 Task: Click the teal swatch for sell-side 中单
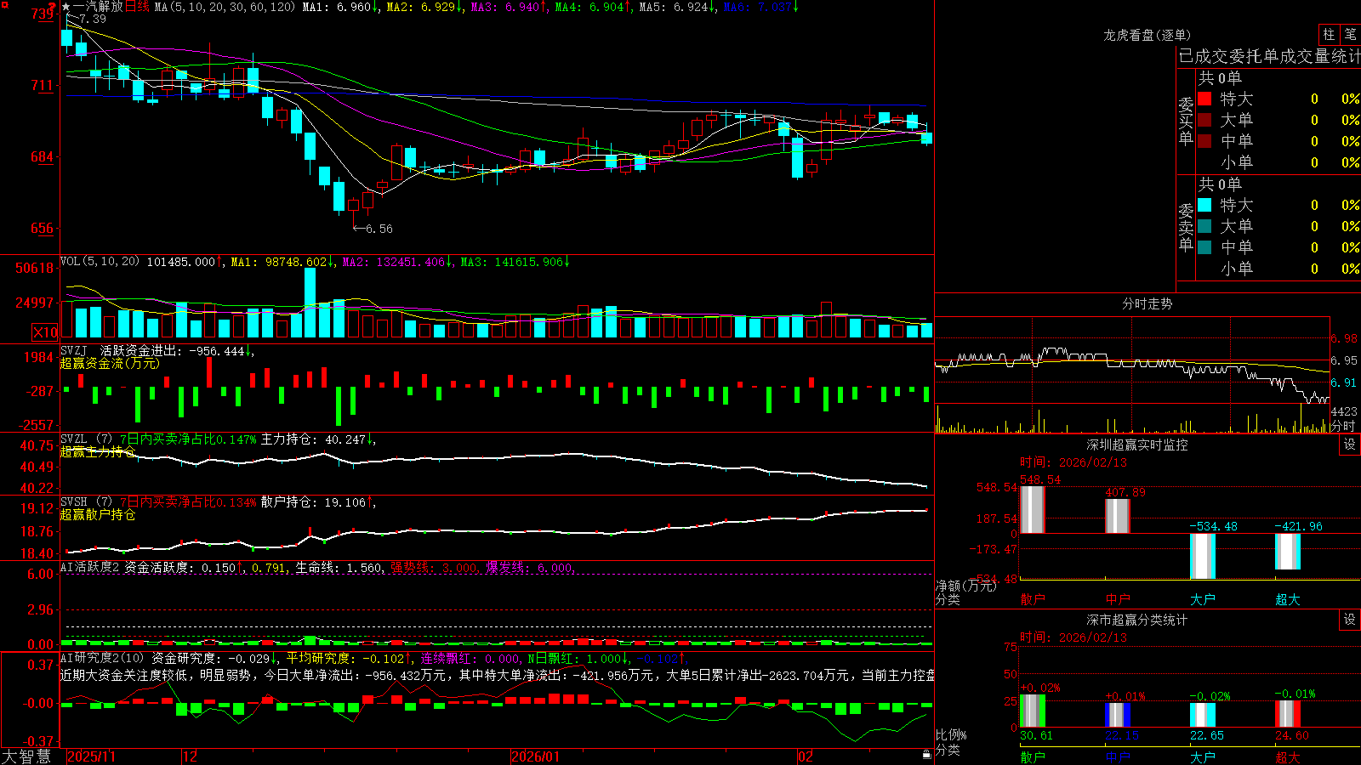point(1204,246)
